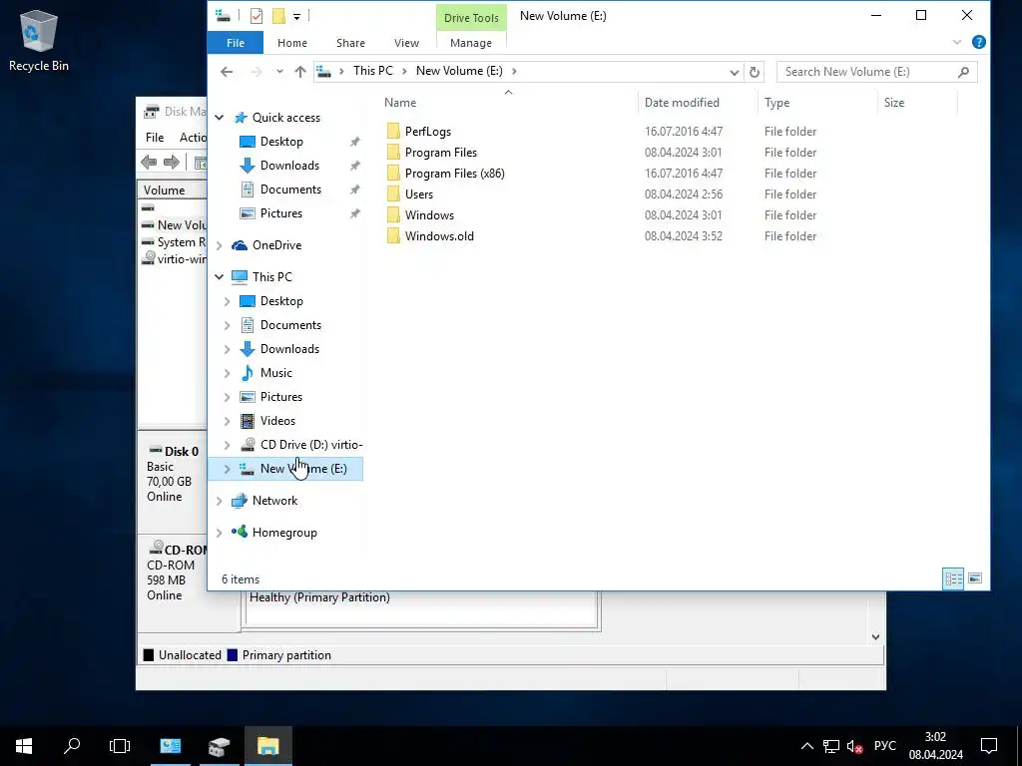The height and width of the screenshot is (766, 1022).
Task: Open the Recent locations dropdown arrow
Action: click(x=279, y=72)
